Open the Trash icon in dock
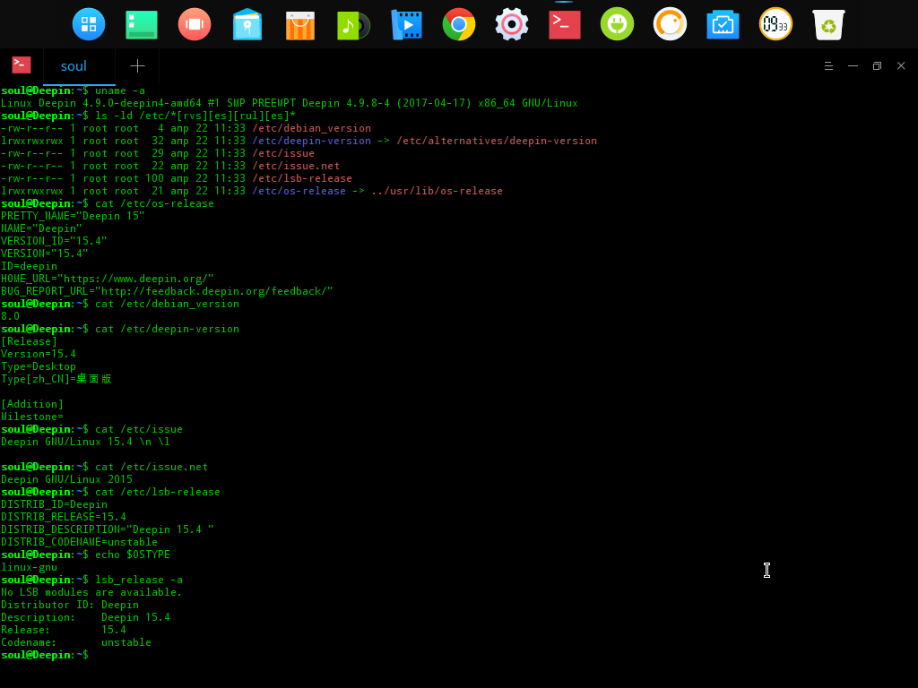This screenshot has height=688, width=918. (x=828, y=24)
